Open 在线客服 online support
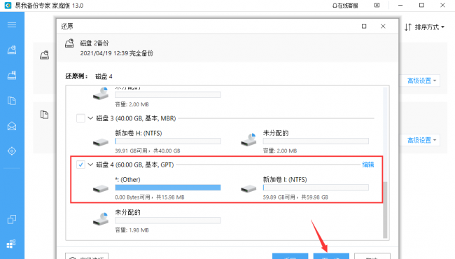 click(x=345, y=5)
